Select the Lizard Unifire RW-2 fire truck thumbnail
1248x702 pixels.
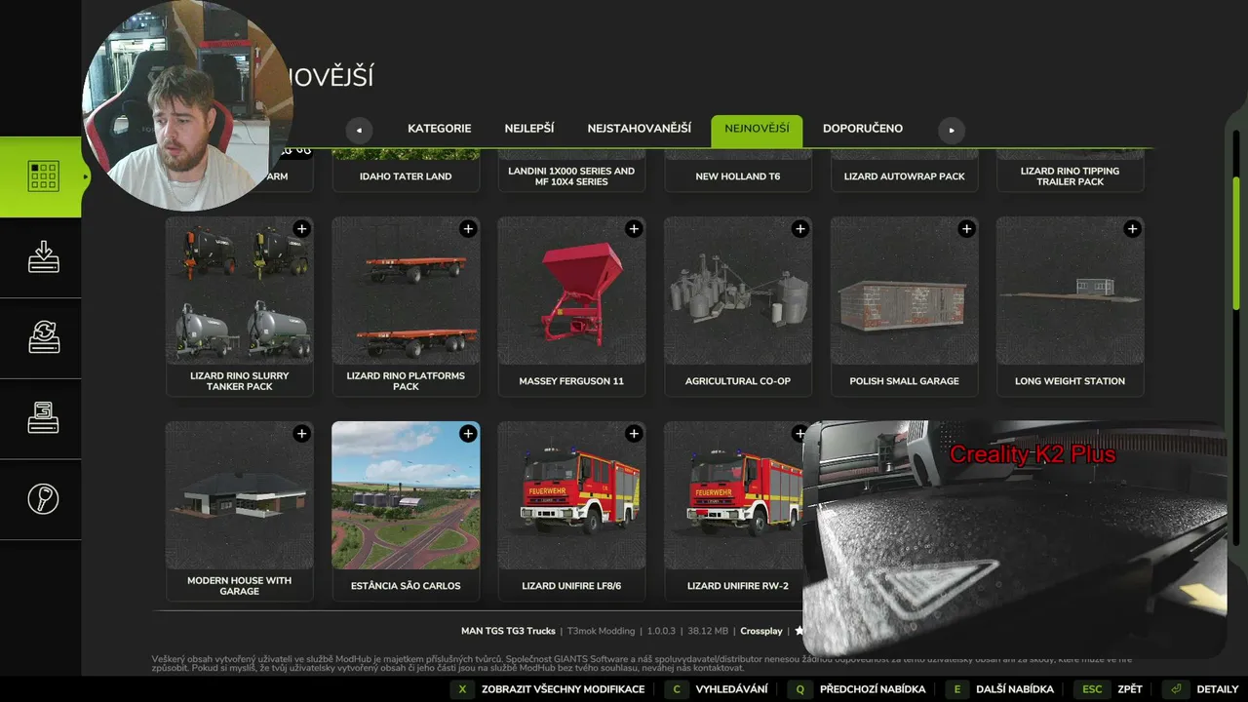733,495
